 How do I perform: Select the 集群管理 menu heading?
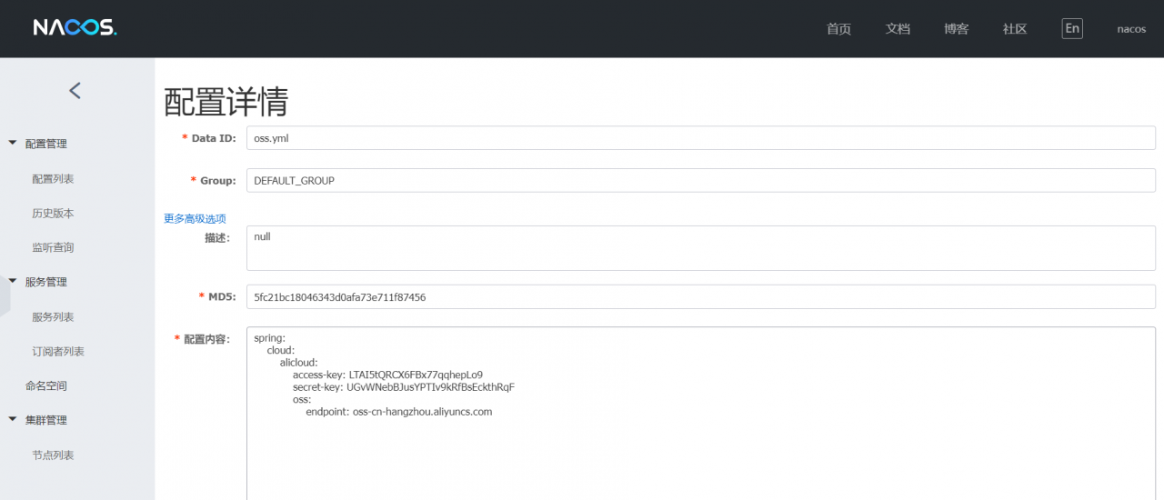pyautogui.click(x=46, y=420)
